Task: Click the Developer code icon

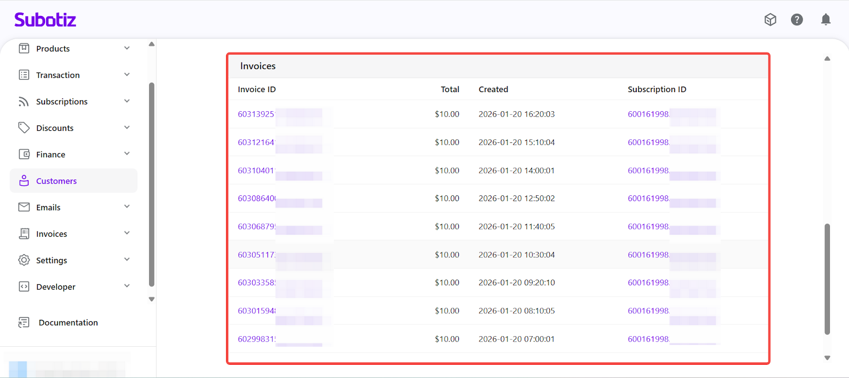Action: (x=24, y=286)
